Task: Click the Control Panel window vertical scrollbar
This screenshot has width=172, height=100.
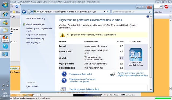Action: (151, 47)
